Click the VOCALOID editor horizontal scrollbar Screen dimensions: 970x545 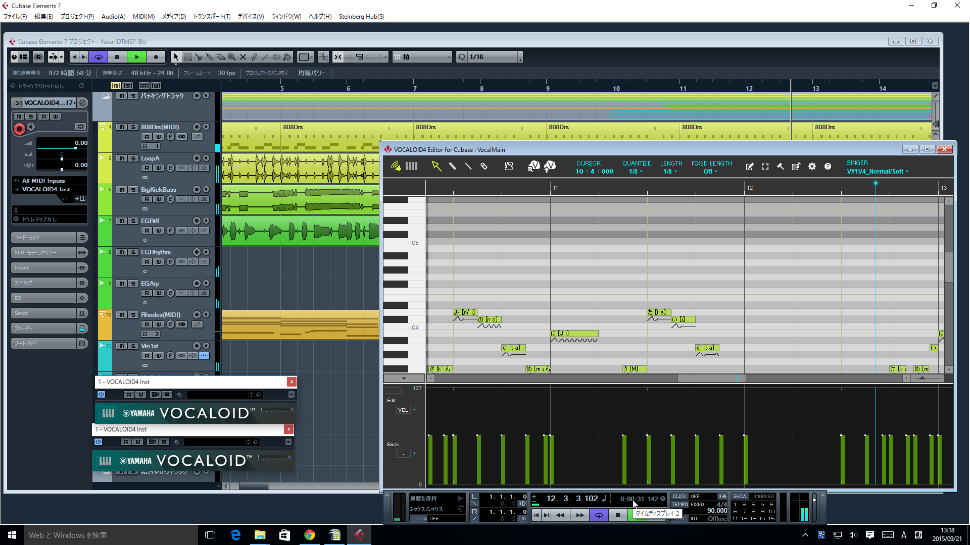pyautogui.click(x=711, y=378)
